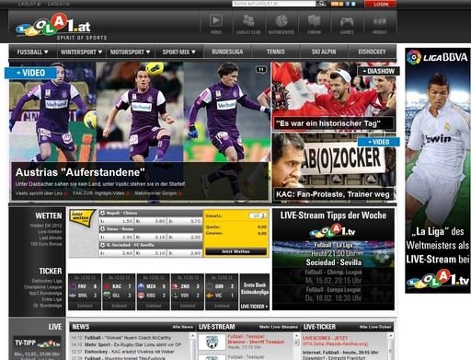The height and width of the screenshot is (360, 471).
Task: Select the Tennis nav tab
Action: click(275, 52)
